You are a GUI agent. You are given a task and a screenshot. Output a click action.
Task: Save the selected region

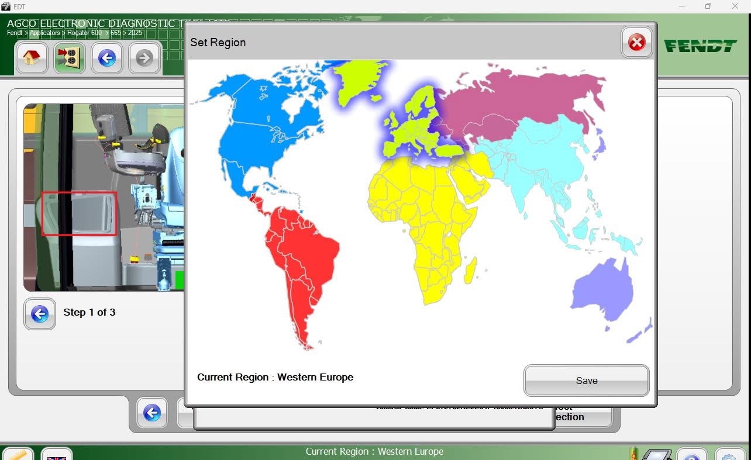(x=586, y=381)
